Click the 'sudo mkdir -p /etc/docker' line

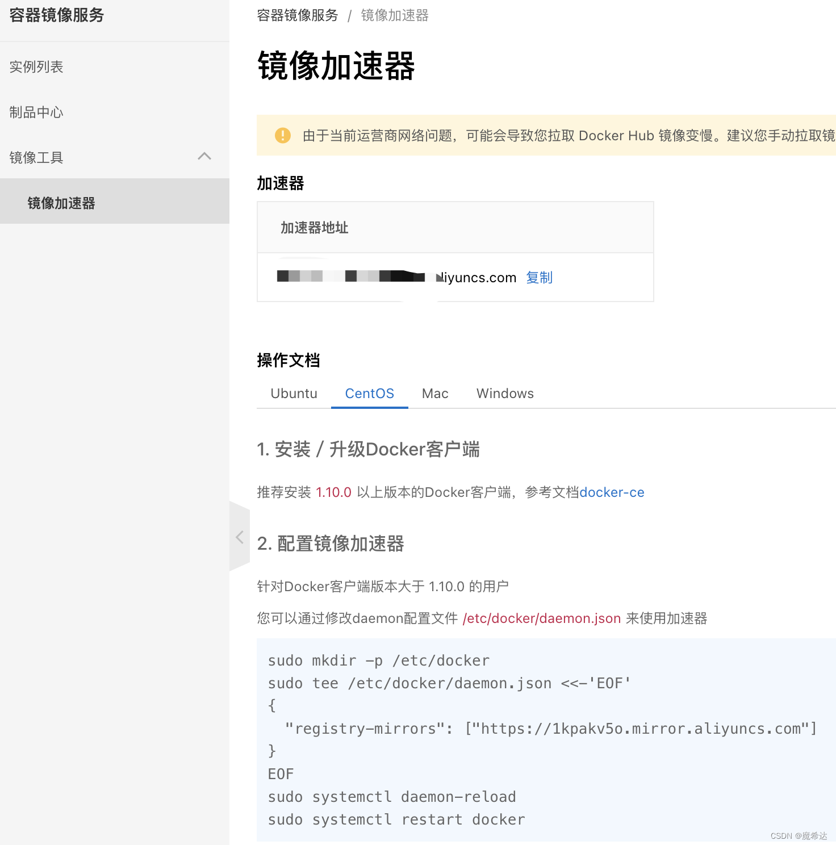[x=379, y=660]
